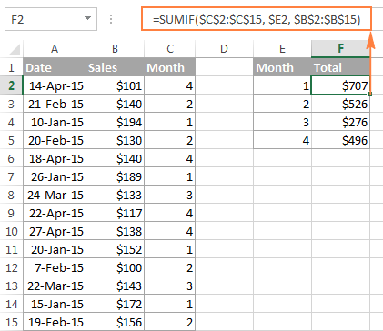Select cell with date 24-Mar-15
The height and width of the screenshot is (331, 383).
[x=55, y=195]
